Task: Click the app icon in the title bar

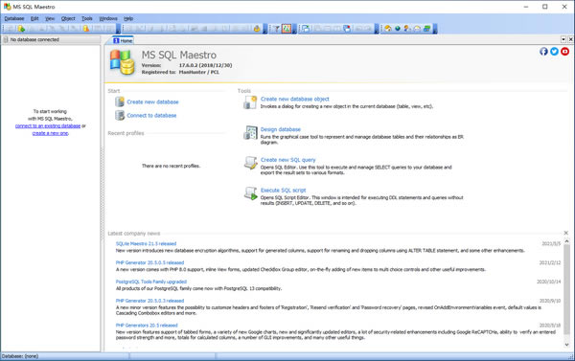Action: coord(7,7)
